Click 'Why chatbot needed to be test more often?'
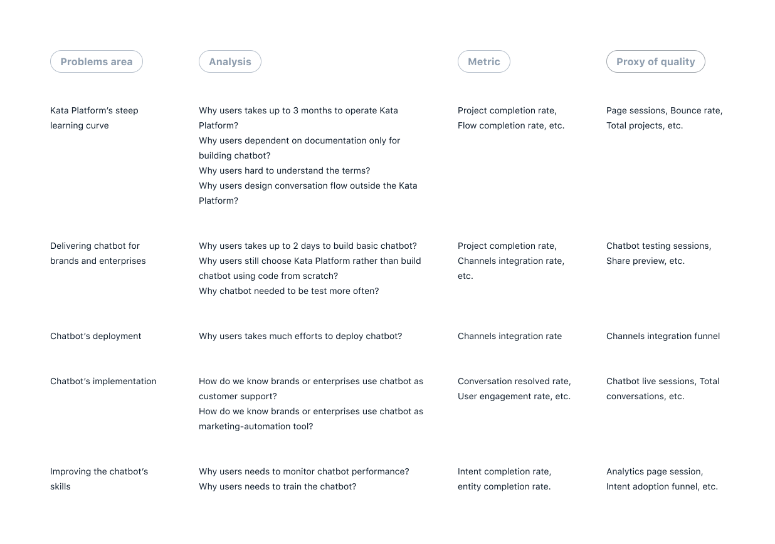Screen dimensions: 775x544 click(x=289, y=291)
